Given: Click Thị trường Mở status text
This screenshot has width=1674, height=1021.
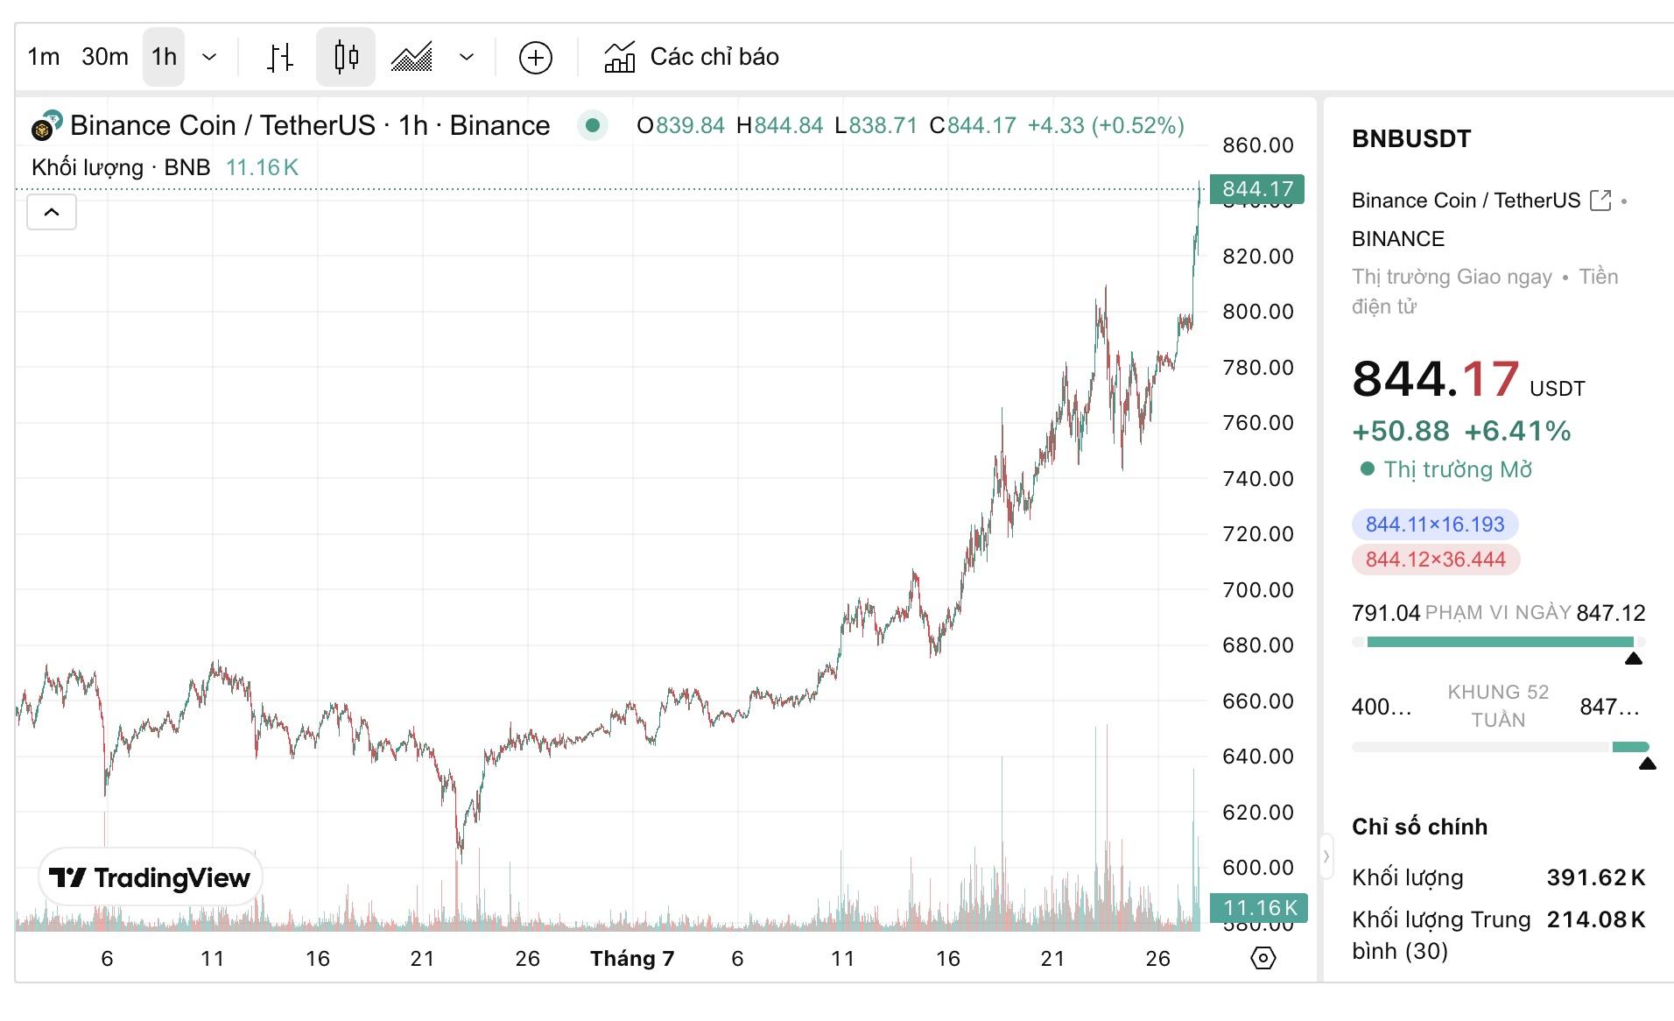Looking at the screenshot, I should coord(1458,469).
